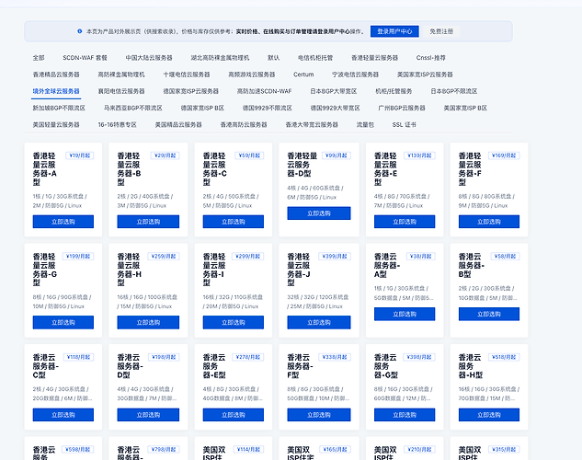Select 德国9929不限流区 category

tap(268, 108)
